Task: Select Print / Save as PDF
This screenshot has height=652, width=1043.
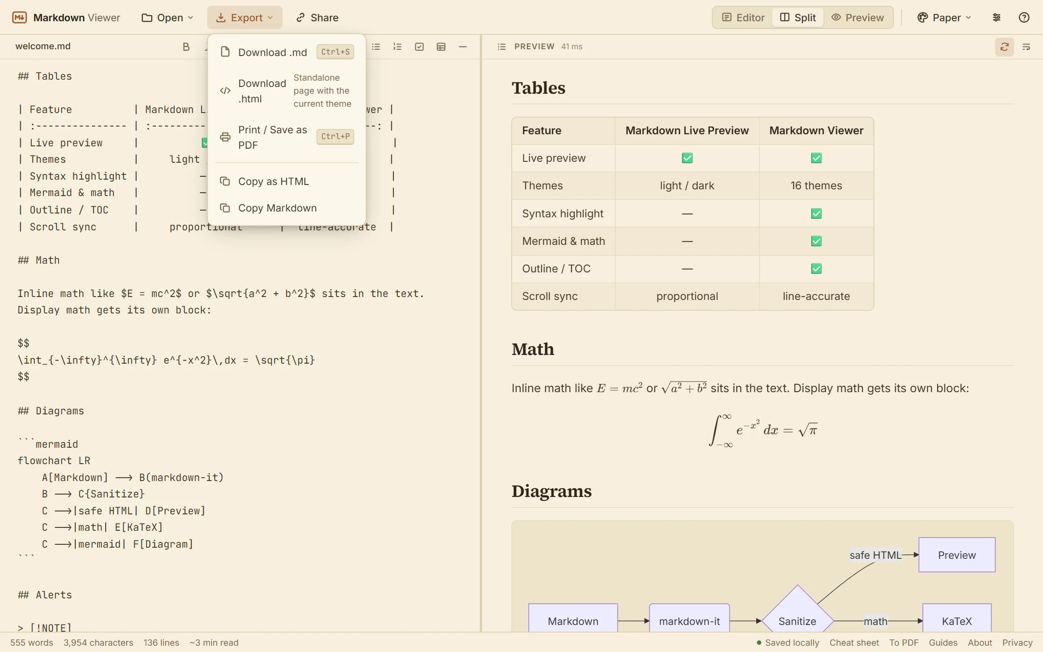Action: pyautogui.click(x=287, y=137)
